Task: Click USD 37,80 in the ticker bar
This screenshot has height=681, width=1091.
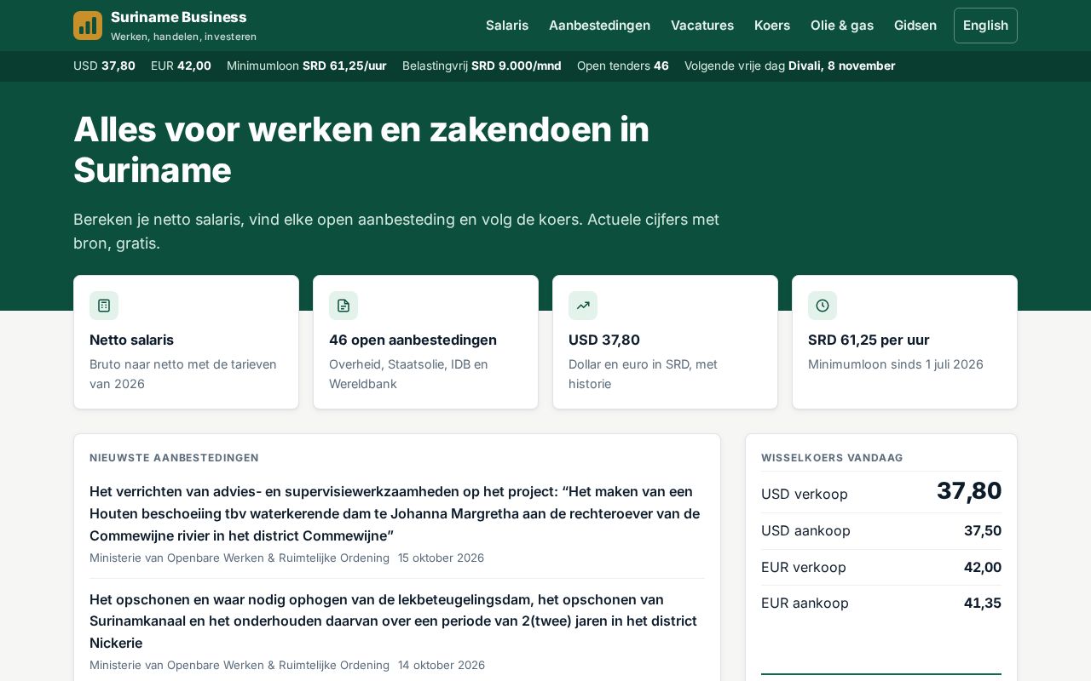Action: tap(104, 66)
